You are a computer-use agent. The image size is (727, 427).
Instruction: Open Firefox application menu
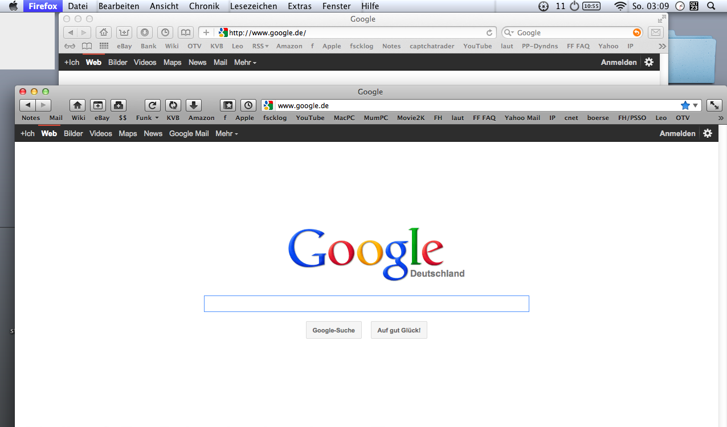43,6
